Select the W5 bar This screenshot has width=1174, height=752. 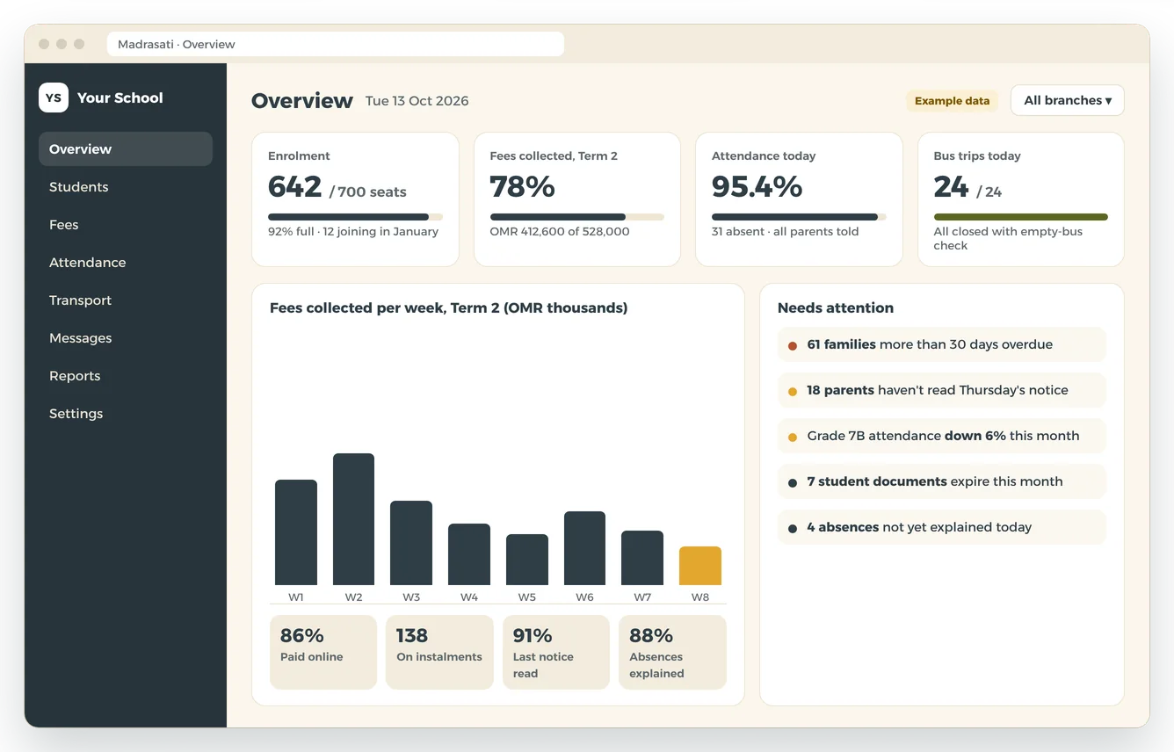click(527, 560)
